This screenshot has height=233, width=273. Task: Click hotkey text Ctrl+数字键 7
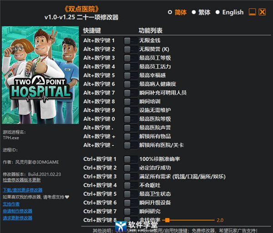point(100,211)
